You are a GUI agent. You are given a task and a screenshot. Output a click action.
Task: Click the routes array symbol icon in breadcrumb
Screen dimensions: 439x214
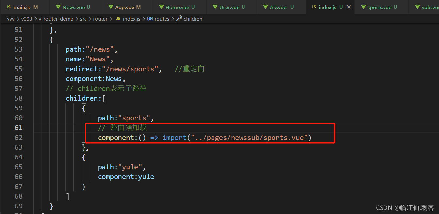point(150,19)
